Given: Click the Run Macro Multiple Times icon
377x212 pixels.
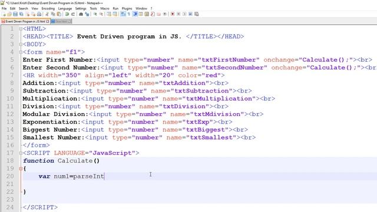Looking at the screenshot, I should pyautogui.click(x=190, y=14).
